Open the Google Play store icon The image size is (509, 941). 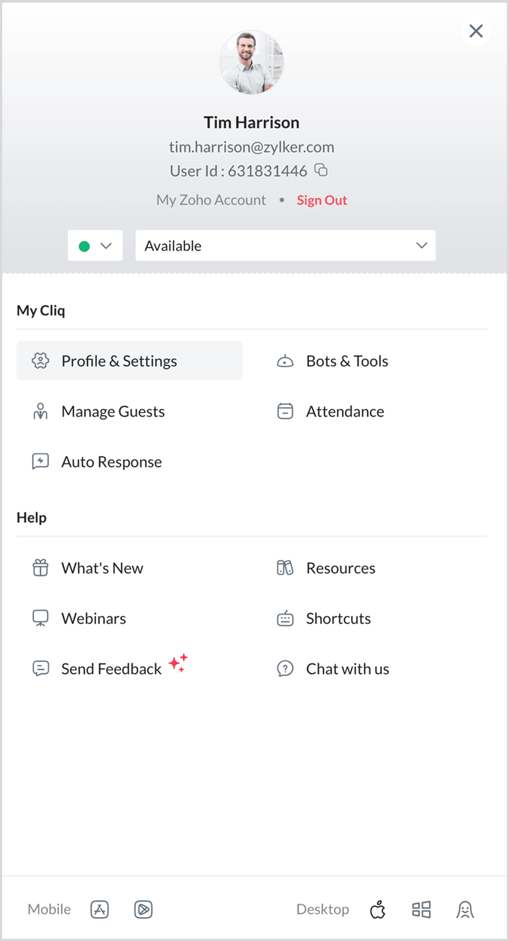coord(143,909)
